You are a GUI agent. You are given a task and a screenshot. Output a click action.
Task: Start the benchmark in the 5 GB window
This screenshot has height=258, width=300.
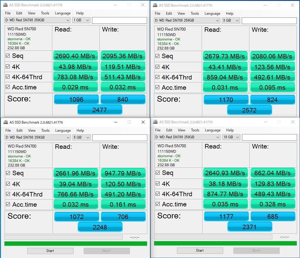pos(50,251)
